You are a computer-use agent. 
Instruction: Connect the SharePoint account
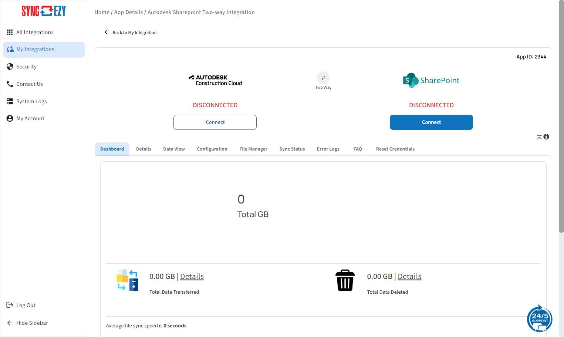point(431,122)
